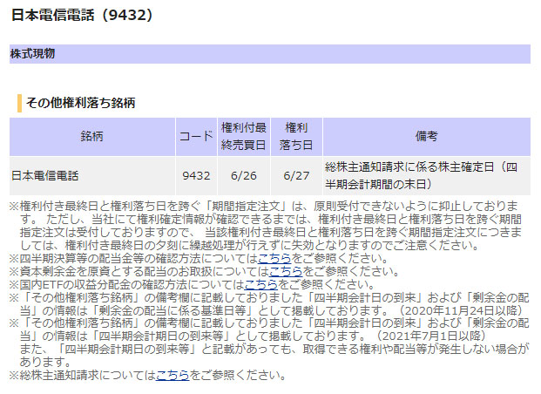Select the 6/26 date cell
Image resolution: width=541 pixels, height=394 pixels.
pyautogui.click(x=244, y=176)
